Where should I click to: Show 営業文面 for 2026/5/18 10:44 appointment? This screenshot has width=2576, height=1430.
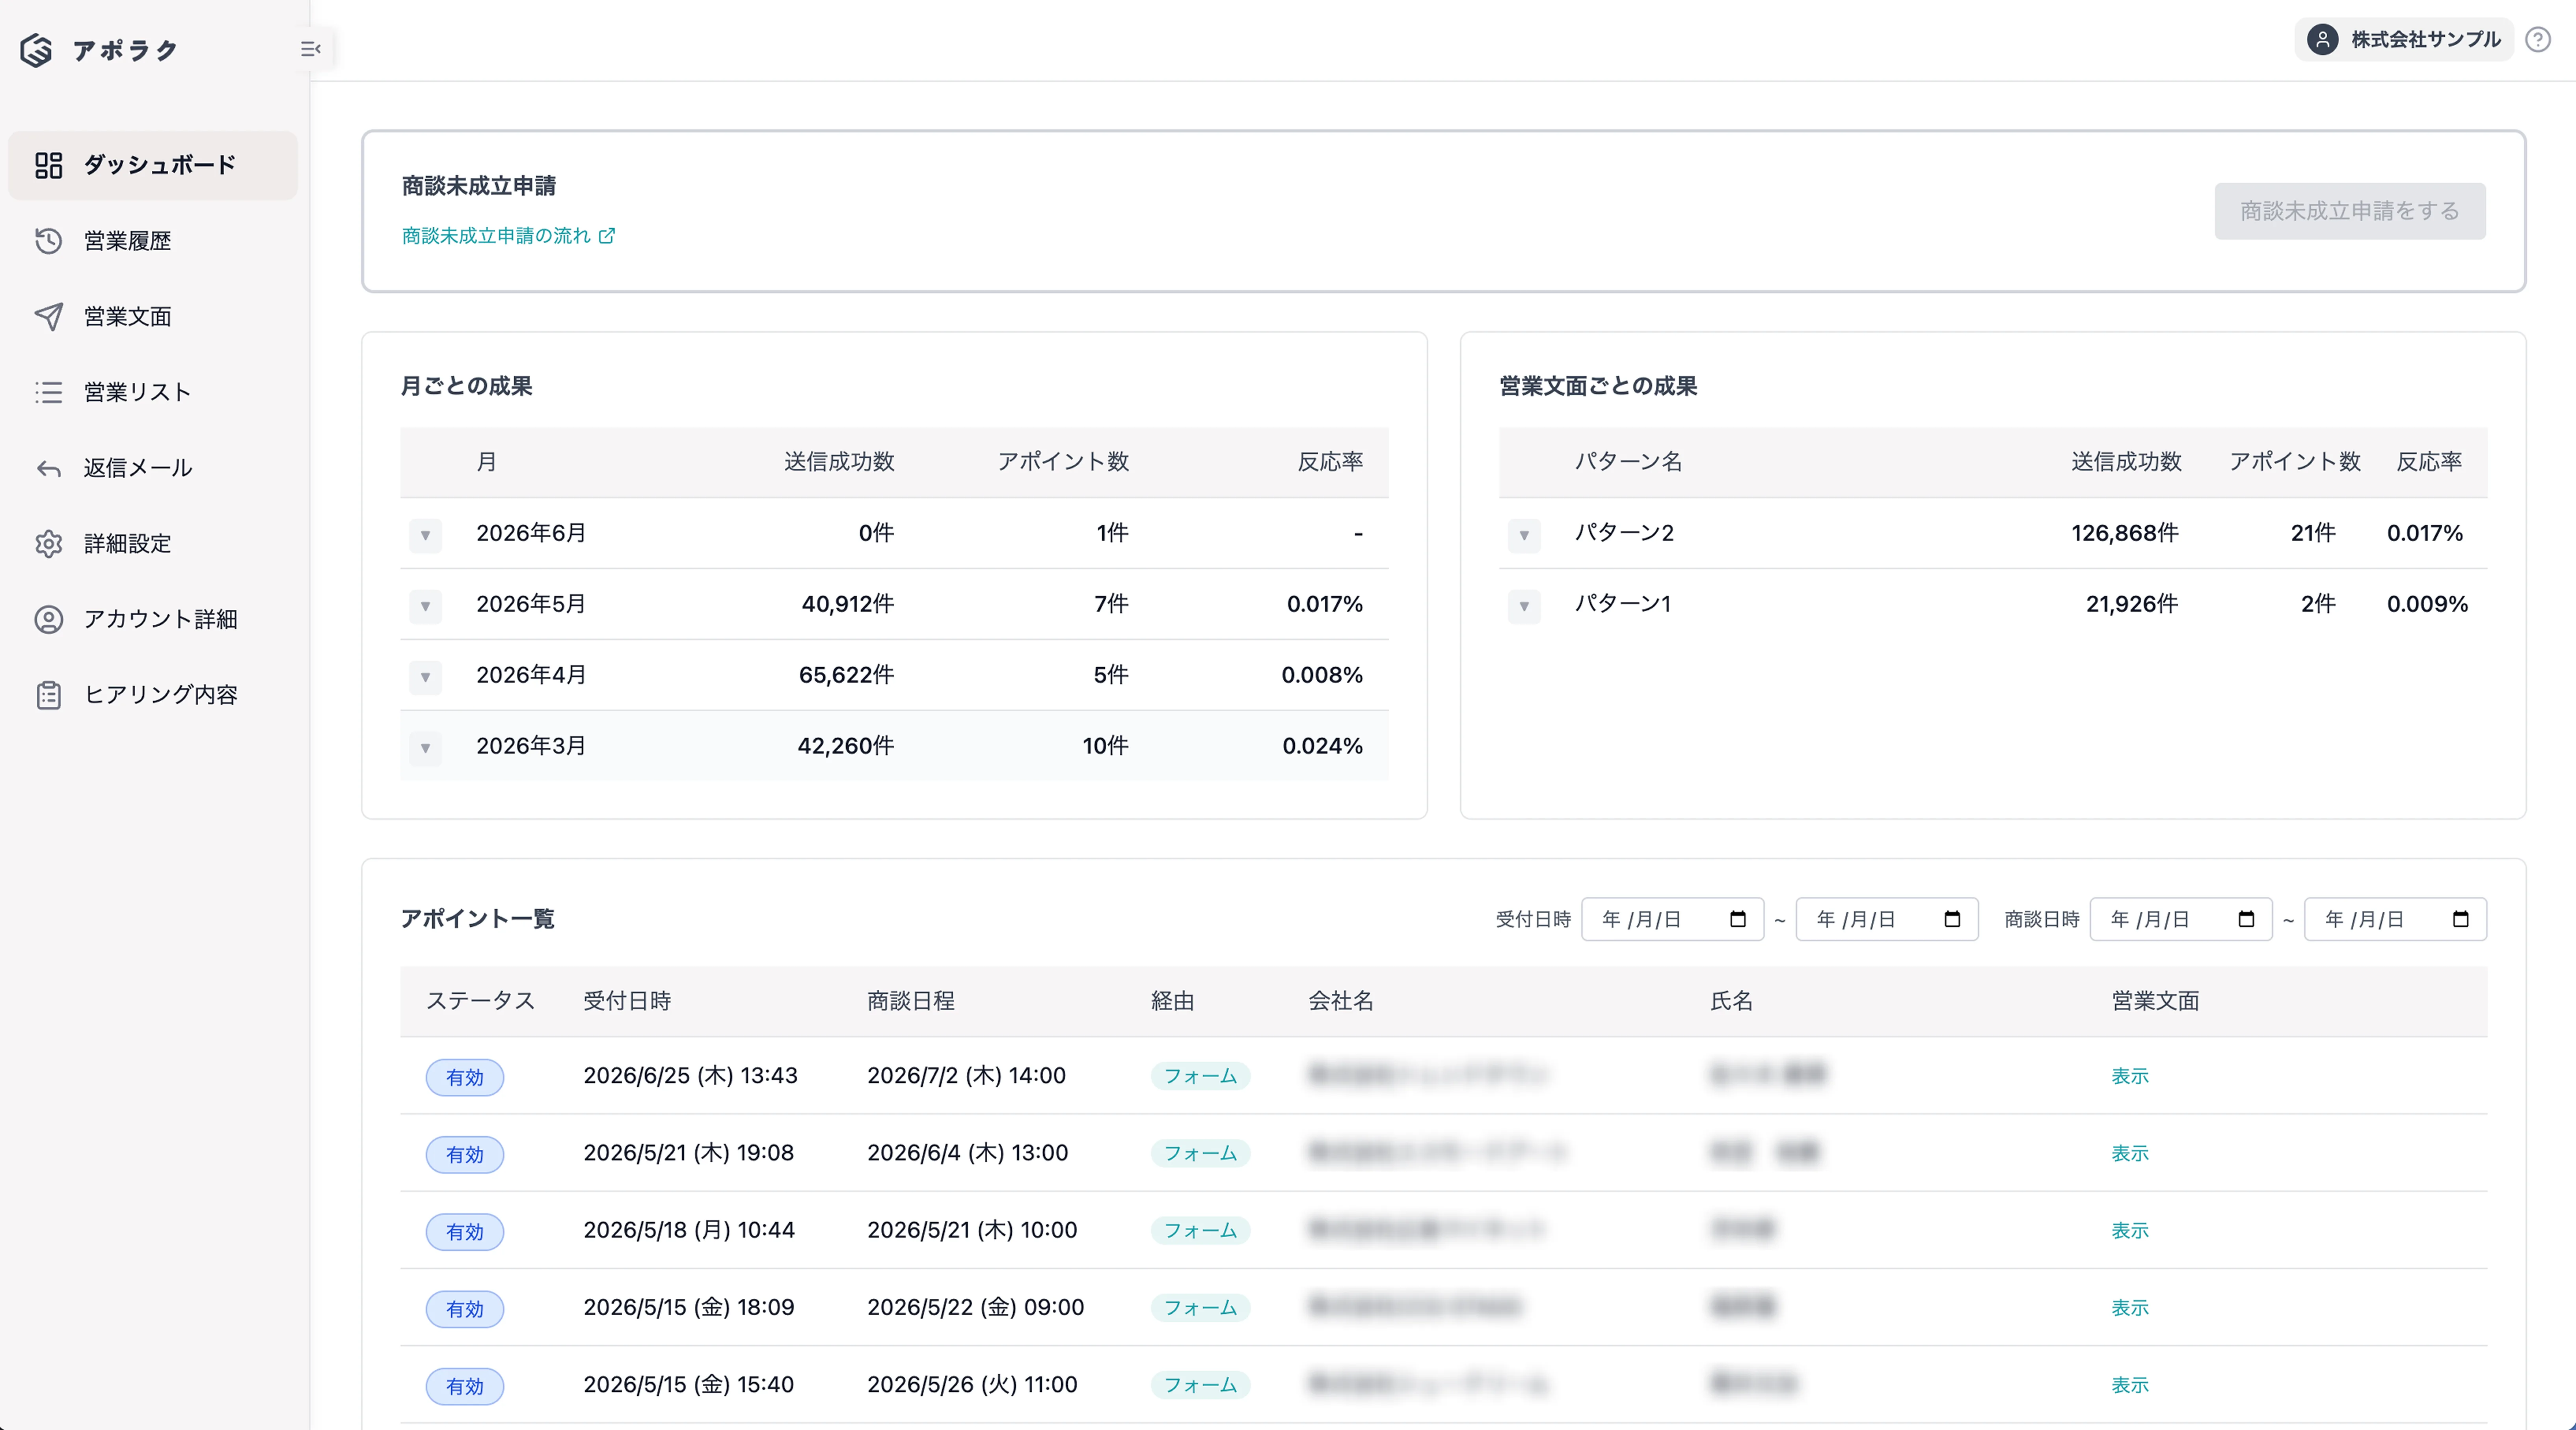(2129, 1230)
